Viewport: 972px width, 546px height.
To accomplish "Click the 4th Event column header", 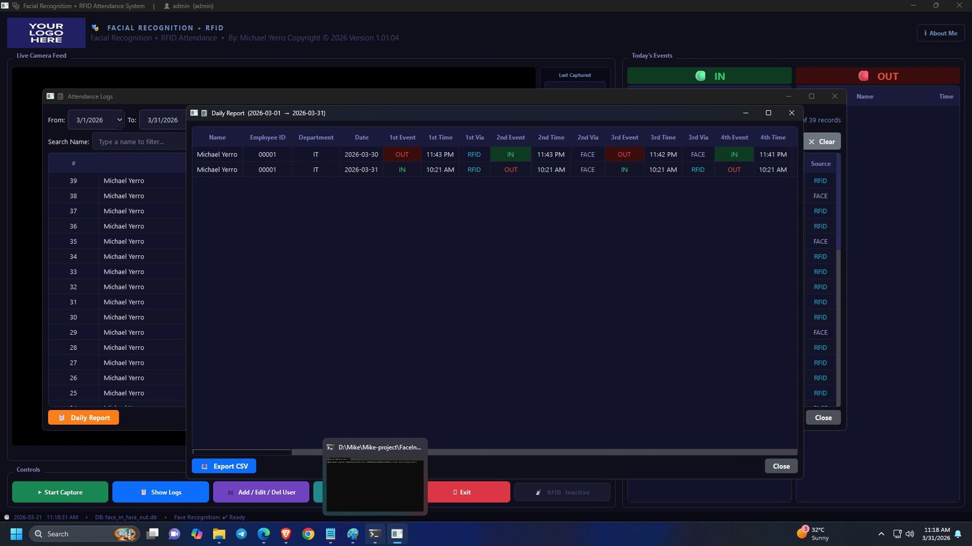I will [x=734, y=137].
